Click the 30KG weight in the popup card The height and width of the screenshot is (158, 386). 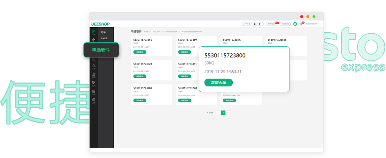click(209, 63)
